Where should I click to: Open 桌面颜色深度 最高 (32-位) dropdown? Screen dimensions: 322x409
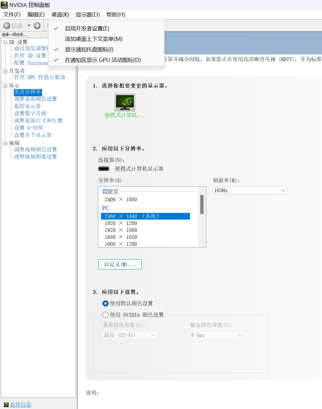pyautogui.click(x=130, y=335)
